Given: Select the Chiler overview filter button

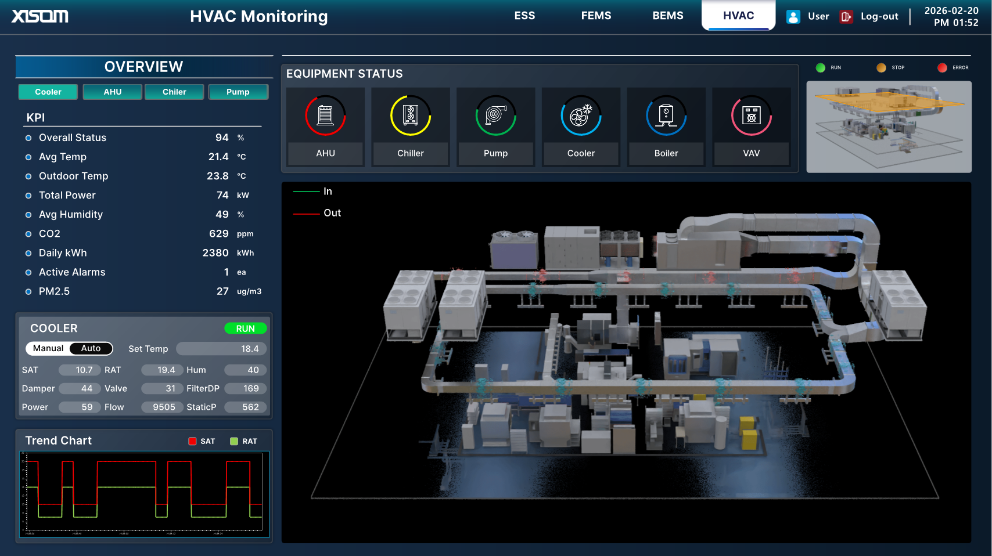Looking at the screenshot, I should (174, 92).
